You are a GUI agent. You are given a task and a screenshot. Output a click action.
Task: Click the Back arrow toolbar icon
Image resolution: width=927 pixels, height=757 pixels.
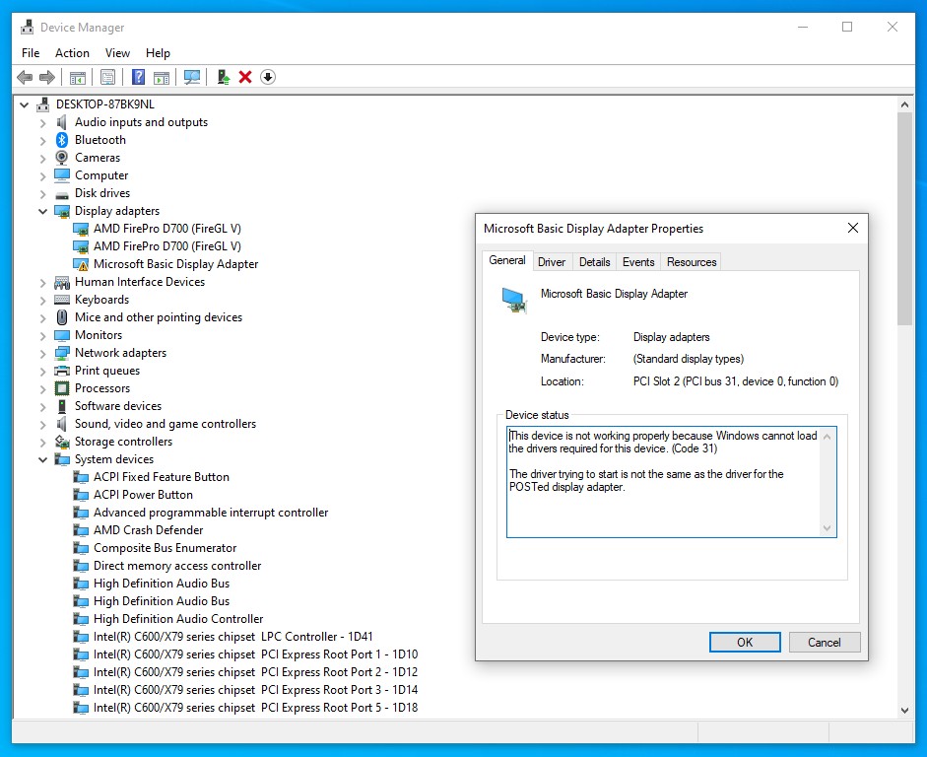pos(25,77)
